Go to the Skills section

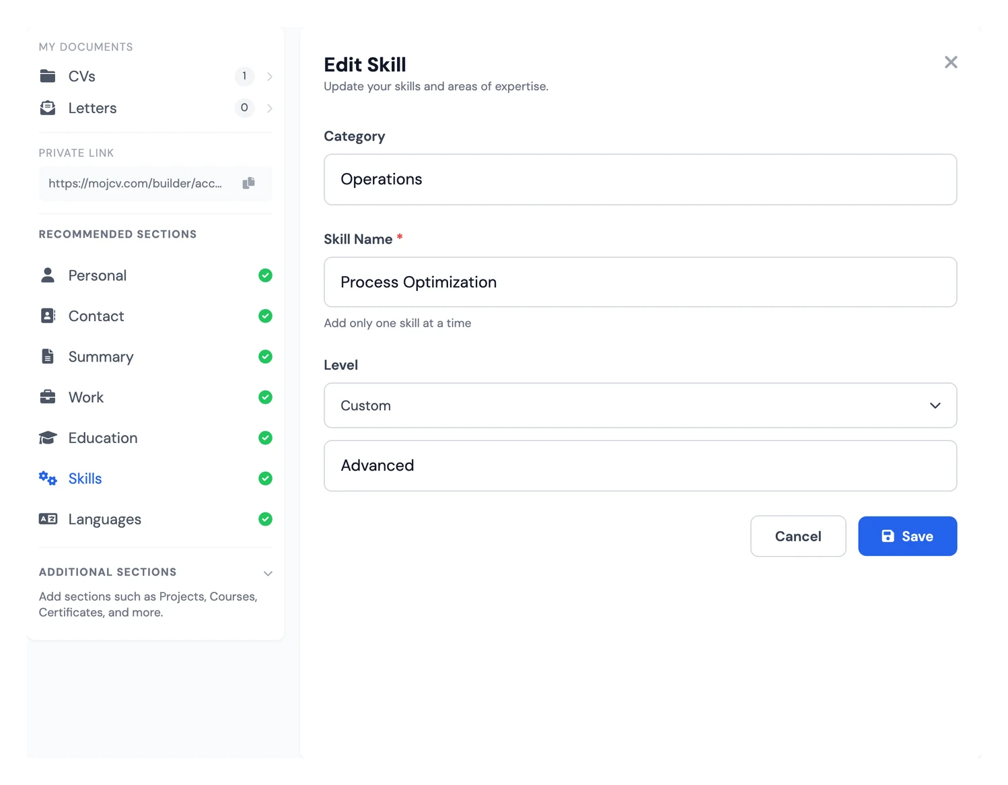[155, 479]
